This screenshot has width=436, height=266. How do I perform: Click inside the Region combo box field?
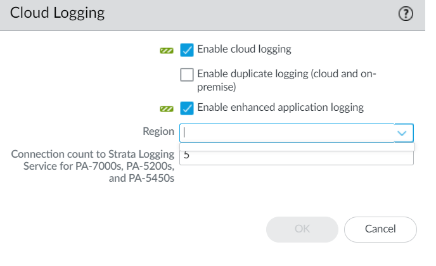[285, 133]
